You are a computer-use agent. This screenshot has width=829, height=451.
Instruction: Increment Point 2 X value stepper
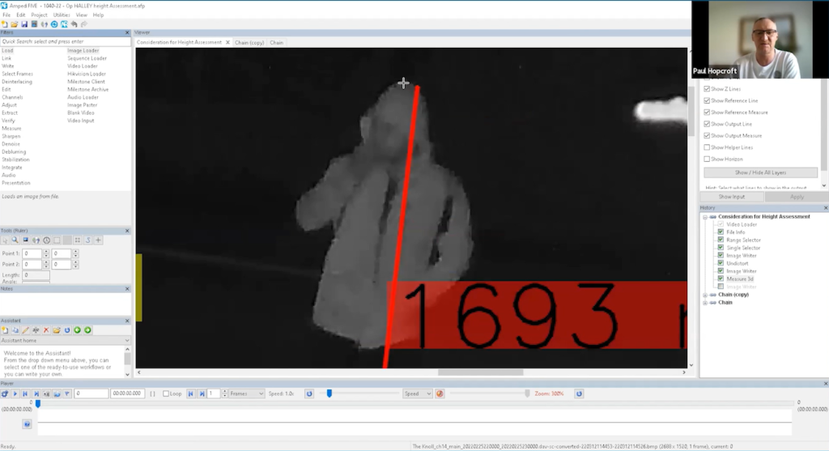tap(46, 262)
